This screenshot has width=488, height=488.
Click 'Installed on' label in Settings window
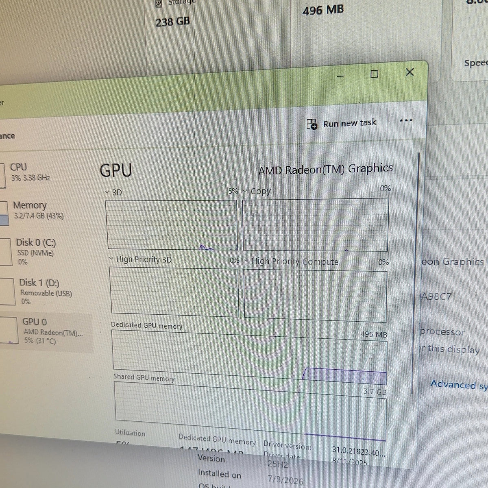click(220, 474)
